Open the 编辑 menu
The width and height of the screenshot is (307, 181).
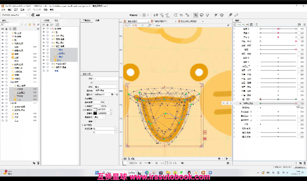(x=9, y=10)
